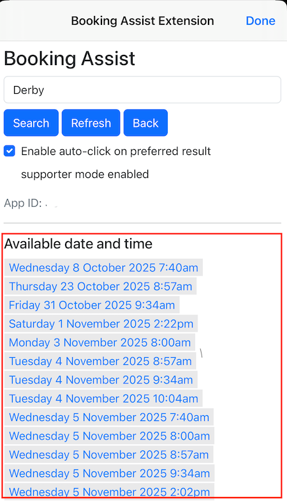Click the Search button
The height and width of the screenshot is (502, 287).
(x=31, y=123)
